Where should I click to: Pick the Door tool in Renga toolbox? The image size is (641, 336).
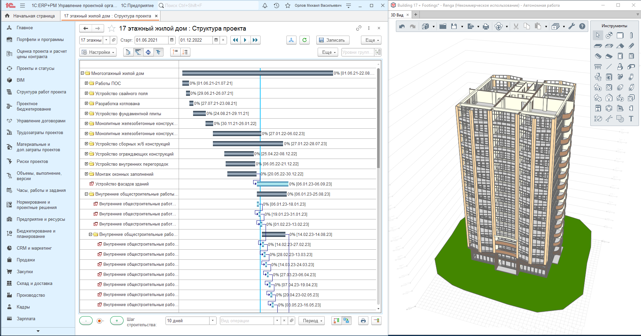(620, 56)
